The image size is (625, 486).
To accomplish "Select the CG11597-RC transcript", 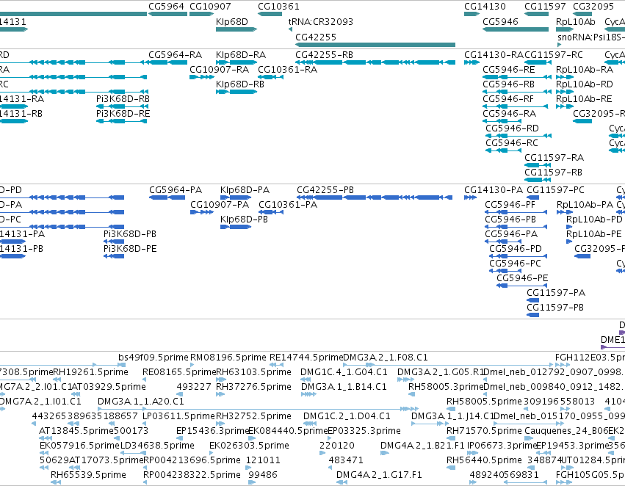I will pyautogui.click(x=539, y=62).
